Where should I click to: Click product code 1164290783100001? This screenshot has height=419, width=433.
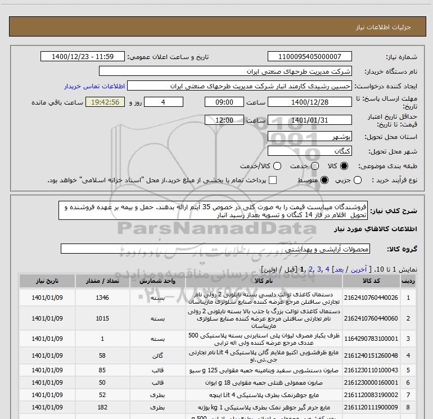click(x=371, y=339)
